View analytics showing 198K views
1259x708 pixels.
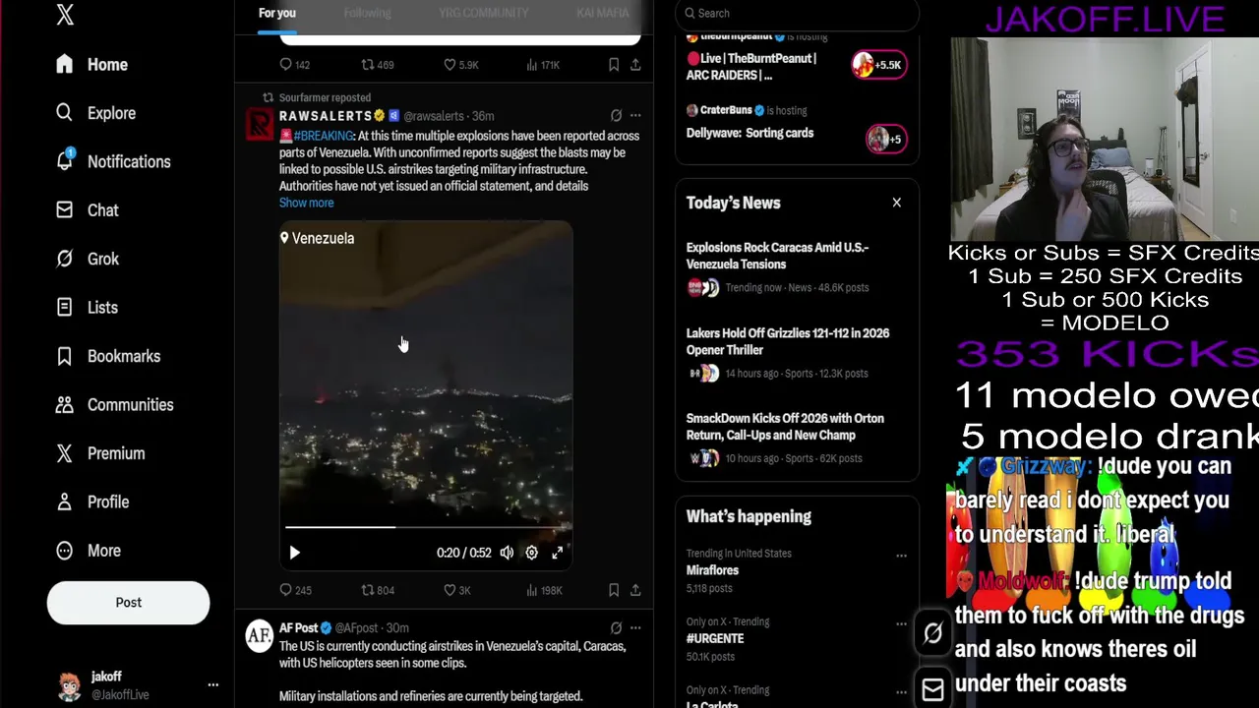point(544,590)
